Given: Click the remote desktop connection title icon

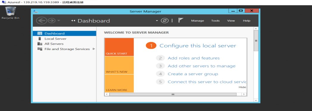Looking at the screenshot, I should 4,3.
